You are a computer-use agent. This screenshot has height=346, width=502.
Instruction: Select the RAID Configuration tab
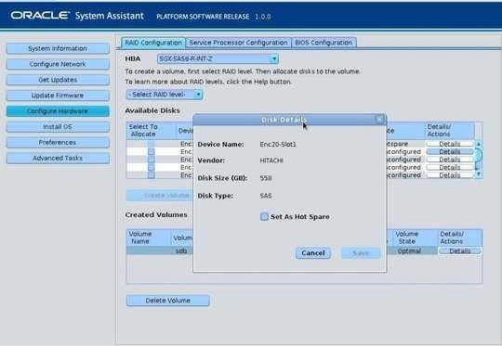point(153,43)
